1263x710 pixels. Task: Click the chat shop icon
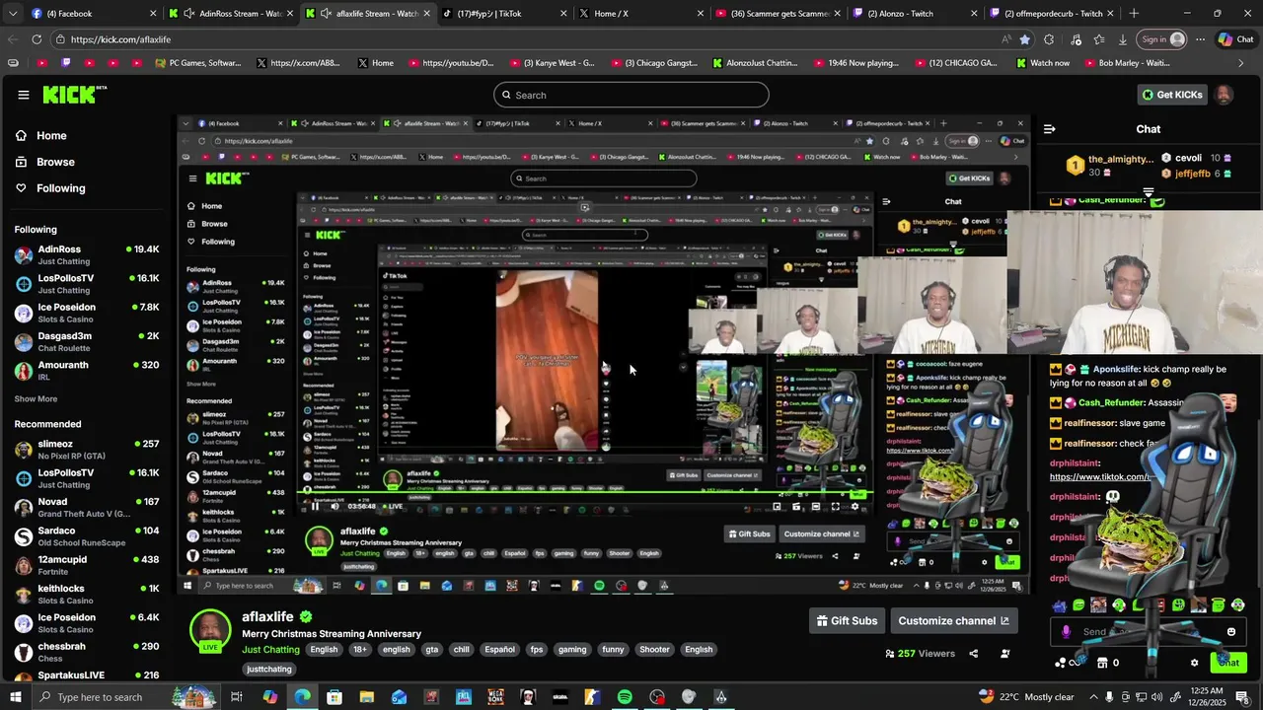pos(1102,663)
